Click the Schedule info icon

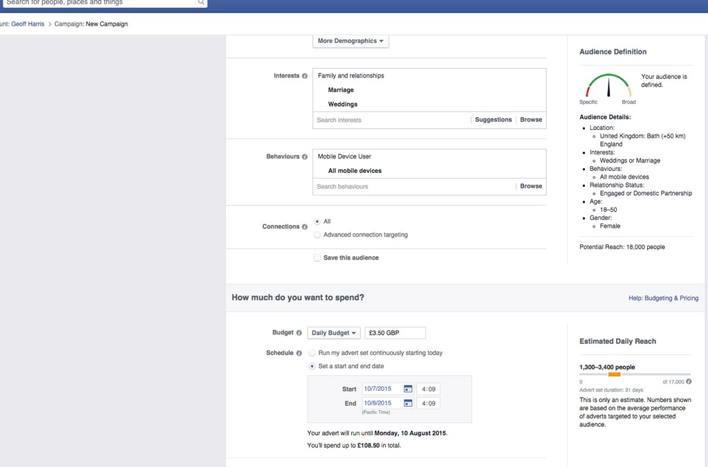click(299, 353)
